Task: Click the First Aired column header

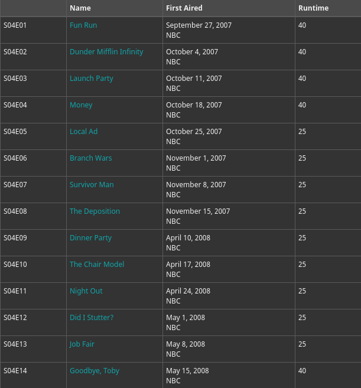Action: click(184, 8)
